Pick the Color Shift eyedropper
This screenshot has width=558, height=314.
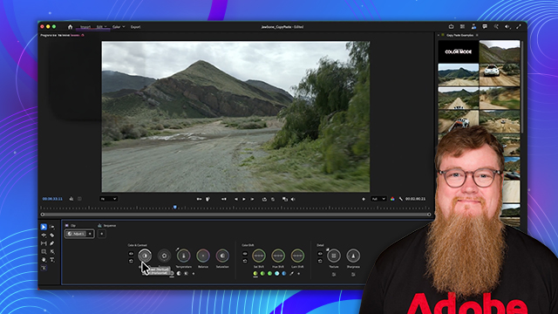[x=291, y=273]
